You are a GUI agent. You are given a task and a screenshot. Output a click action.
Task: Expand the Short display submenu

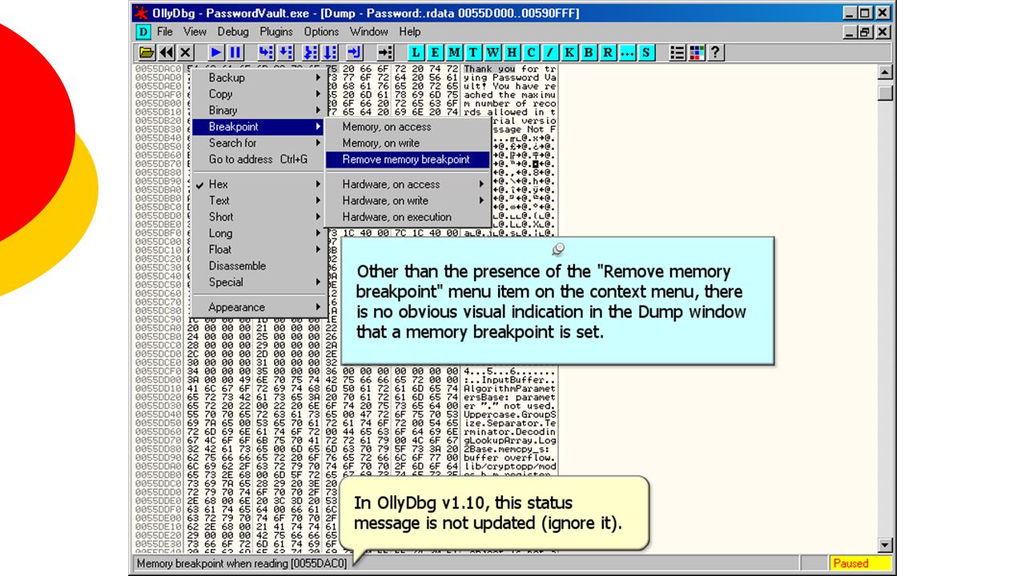(x=259, y=217)
